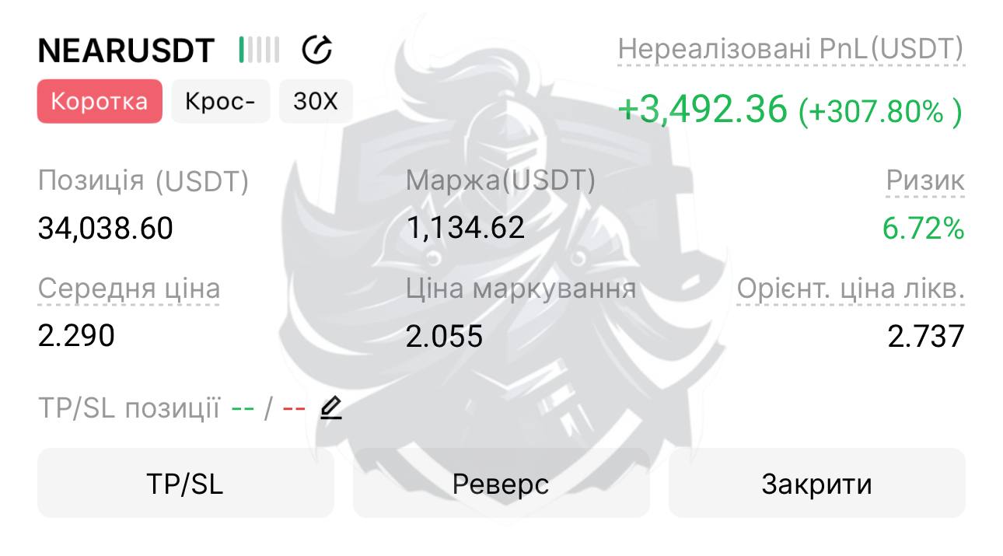Tap the Закрити button

816,484
